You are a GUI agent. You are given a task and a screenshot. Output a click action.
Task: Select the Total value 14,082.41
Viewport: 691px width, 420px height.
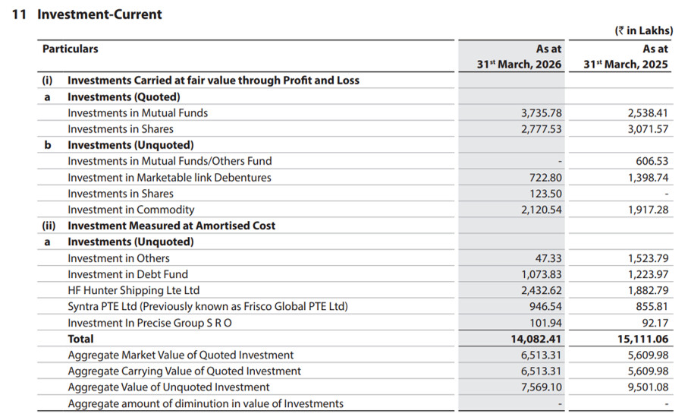coord(536,339)
